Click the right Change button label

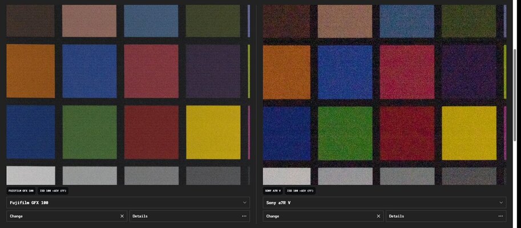(273, 216)
